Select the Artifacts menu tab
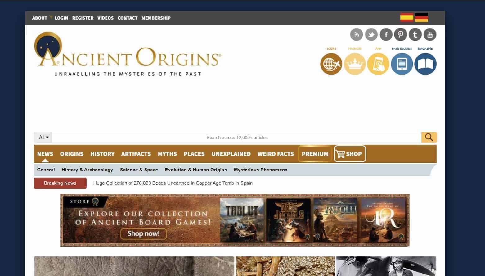 tap(136, 154)
